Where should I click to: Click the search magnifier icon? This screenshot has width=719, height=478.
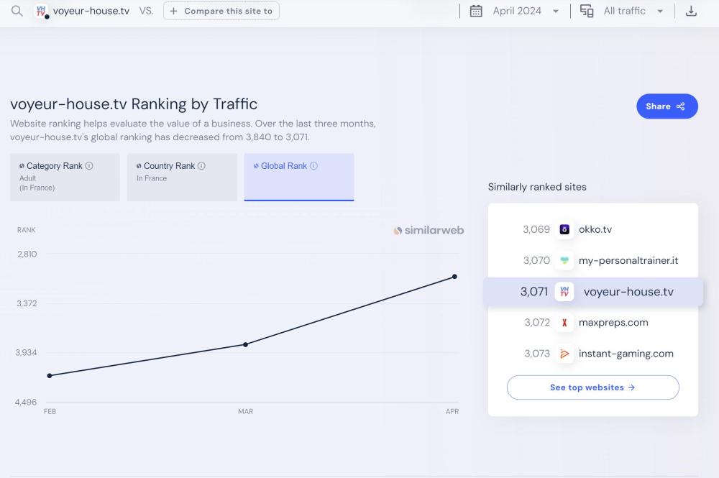point(17,12)
